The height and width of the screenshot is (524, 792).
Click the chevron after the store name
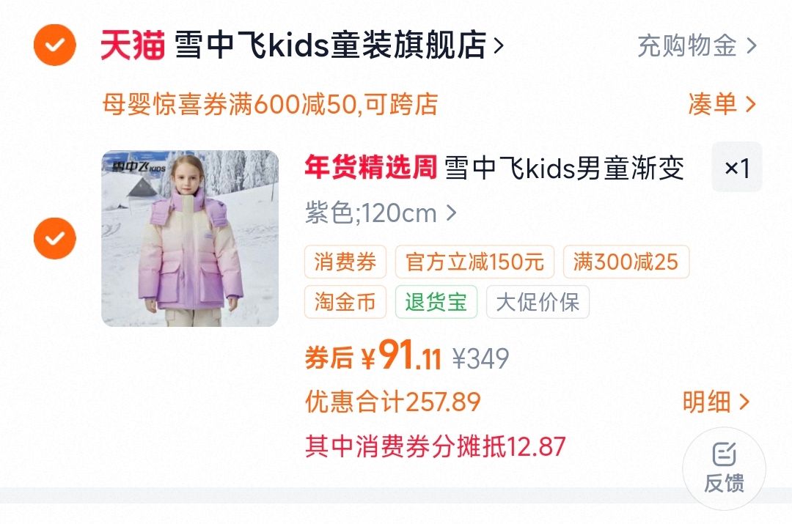click(498, 46)
